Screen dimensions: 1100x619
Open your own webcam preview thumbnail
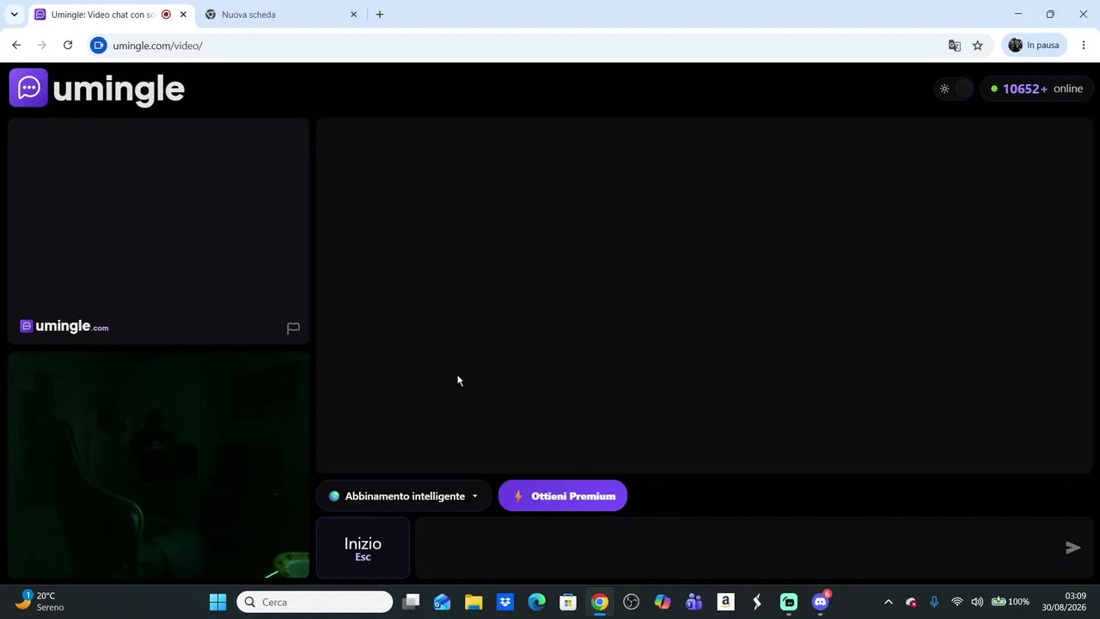point(159,465)
